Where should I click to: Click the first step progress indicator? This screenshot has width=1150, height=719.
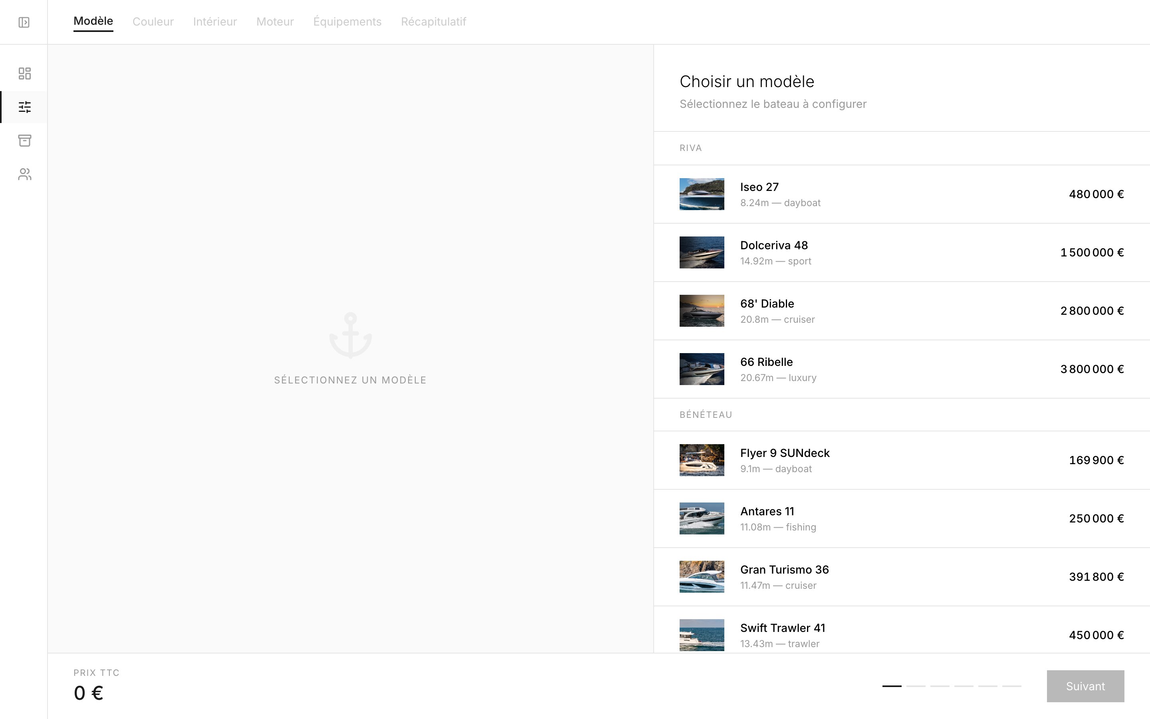pos(892,686)
